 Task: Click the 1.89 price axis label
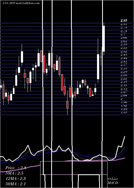tap(124, 109)
